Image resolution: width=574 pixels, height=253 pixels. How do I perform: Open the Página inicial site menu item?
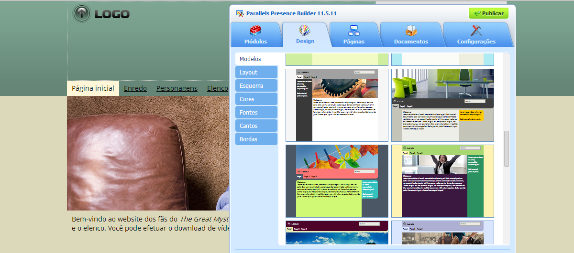tap(93, 88)
